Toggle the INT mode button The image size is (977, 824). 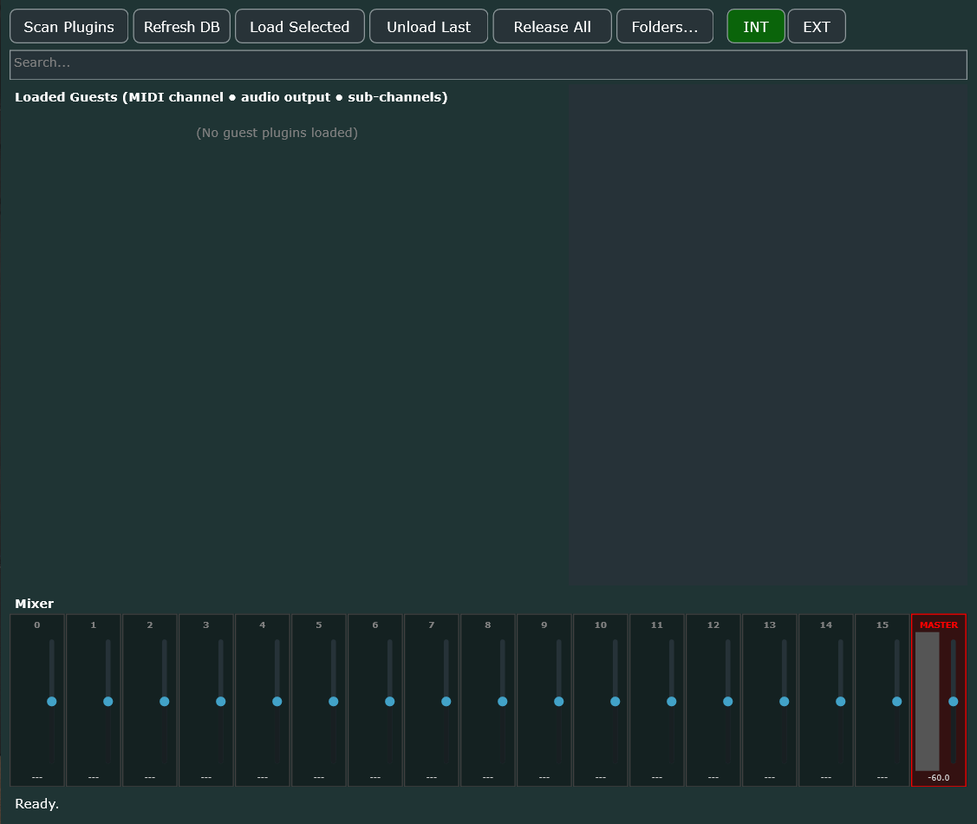click(756, 27)
